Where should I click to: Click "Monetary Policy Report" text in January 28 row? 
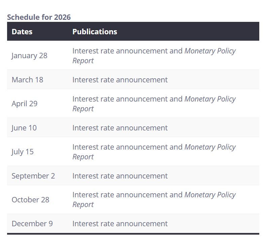(x=210, y=51)
